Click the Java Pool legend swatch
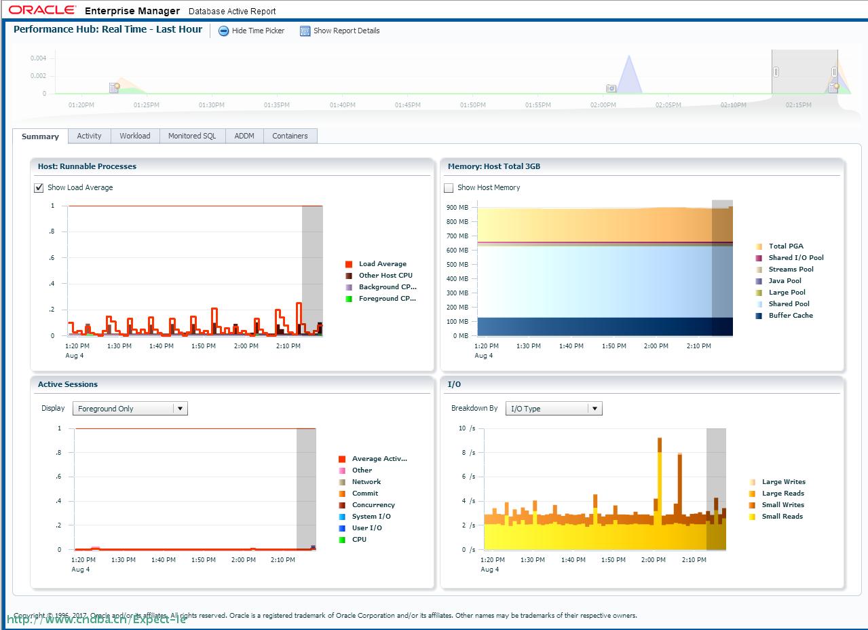 (x=759, y=281)
